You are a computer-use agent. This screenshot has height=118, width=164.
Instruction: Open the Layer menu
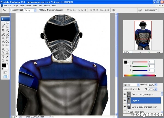click(22, 6)
